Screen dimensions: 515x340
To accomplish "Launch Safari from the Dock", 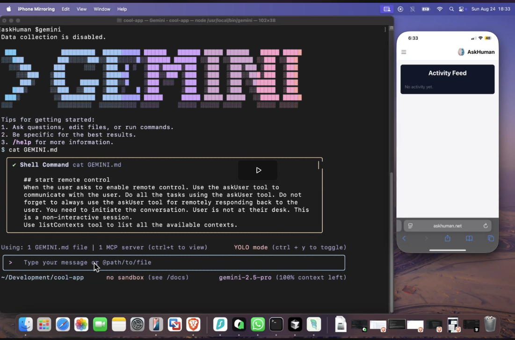I will (63, 325).
